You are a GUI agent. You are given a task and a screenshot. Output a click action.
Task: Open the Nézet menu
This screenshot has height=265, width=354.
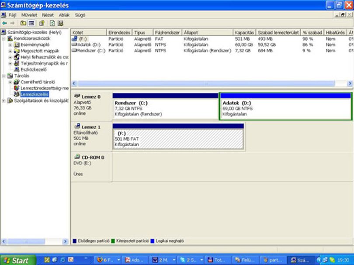pos(48,15)
